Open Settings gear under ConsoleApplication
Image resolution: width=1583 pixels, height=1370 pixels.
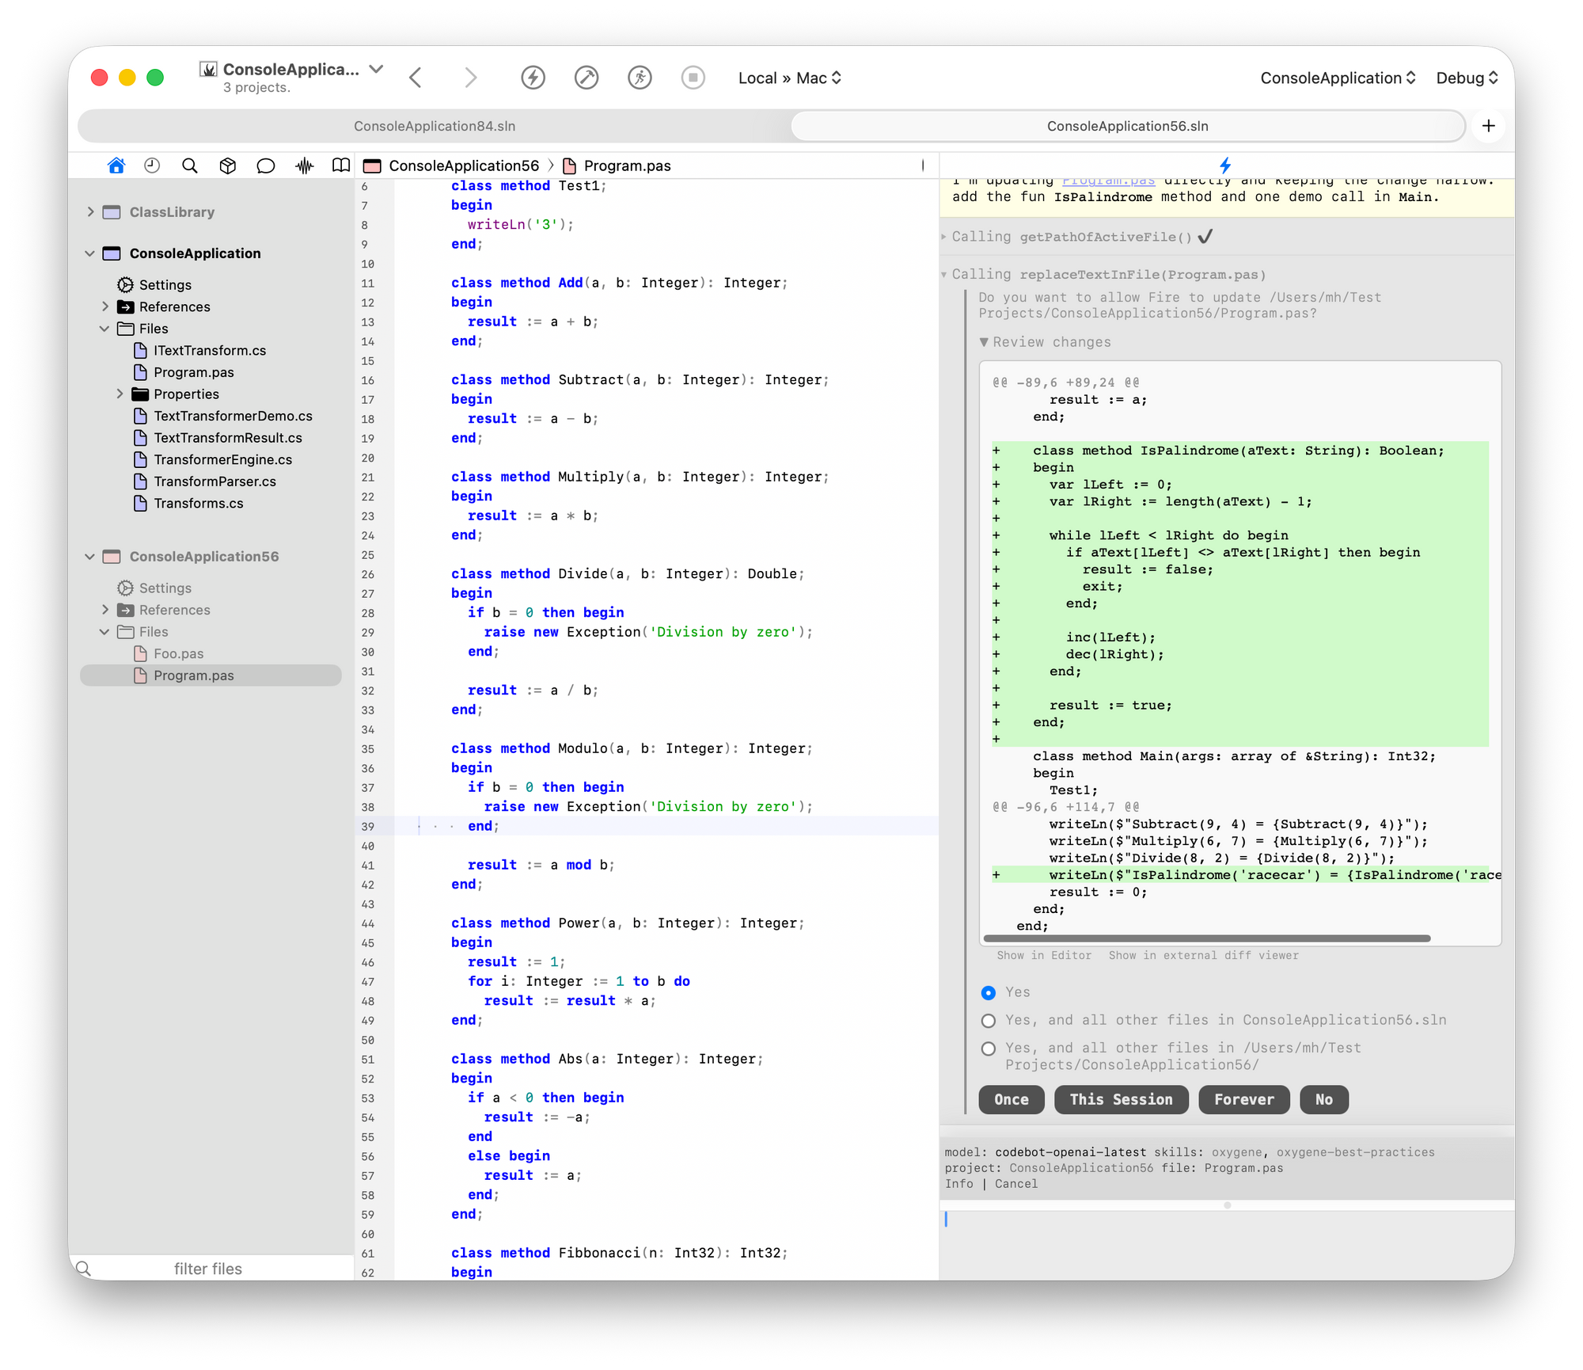coord(125,284)
